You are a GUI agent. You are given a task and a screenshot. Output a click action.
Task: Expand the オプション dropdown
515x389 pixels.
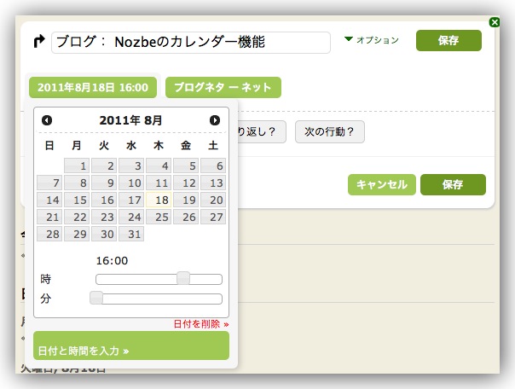[371, 40]
